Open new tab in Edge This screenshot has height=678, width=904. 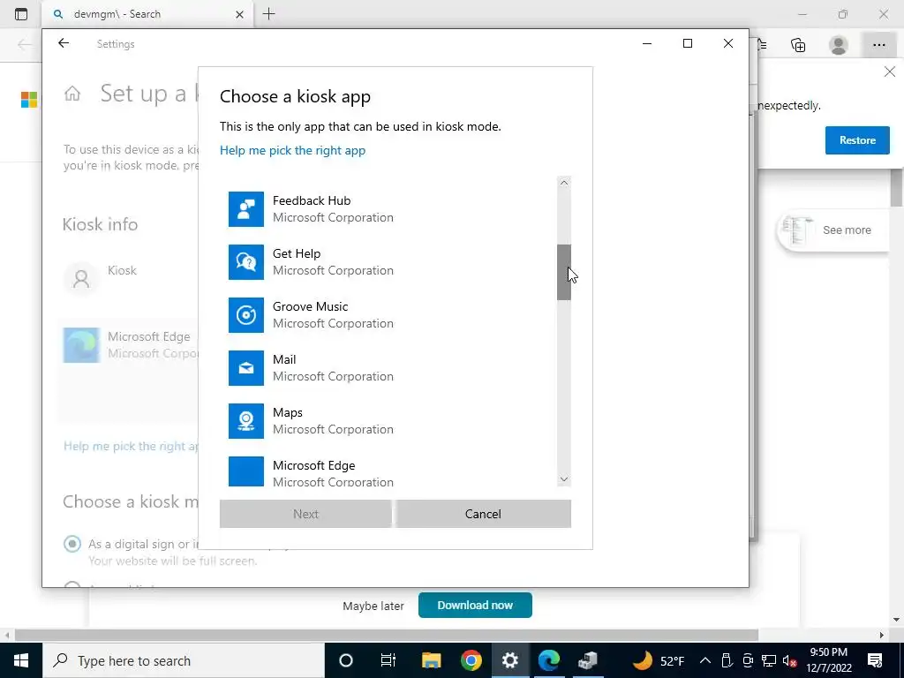[268, 14]
